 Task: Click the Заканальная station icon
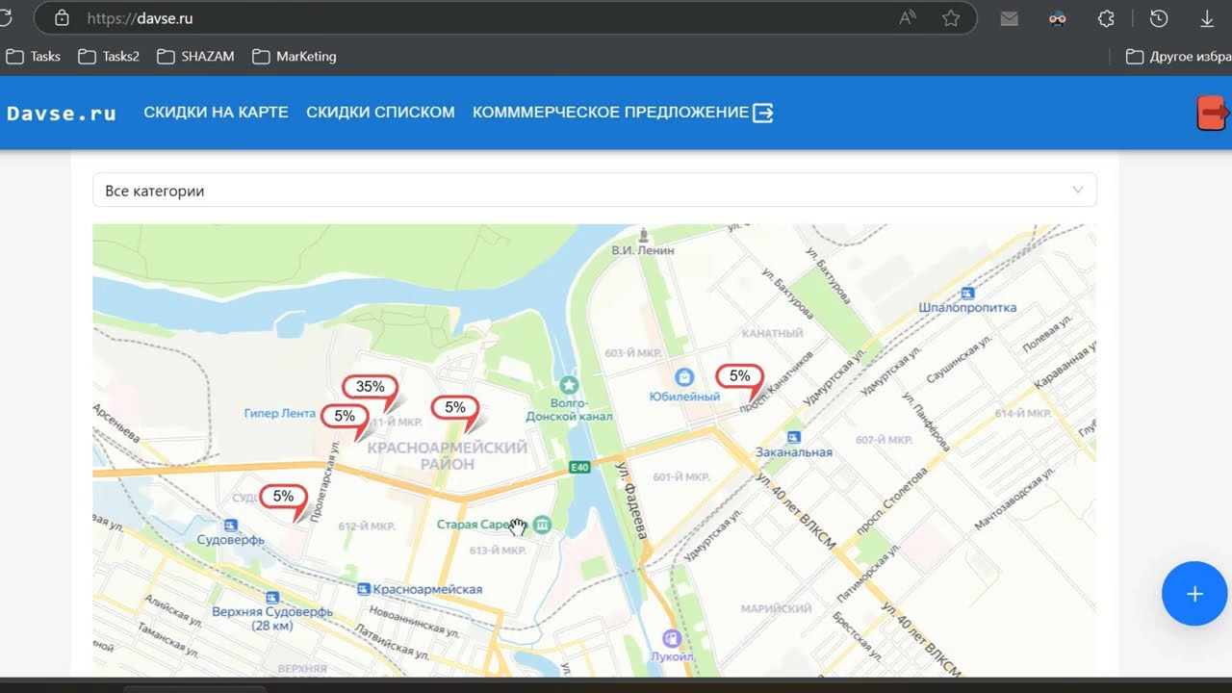tap(794, 437)
